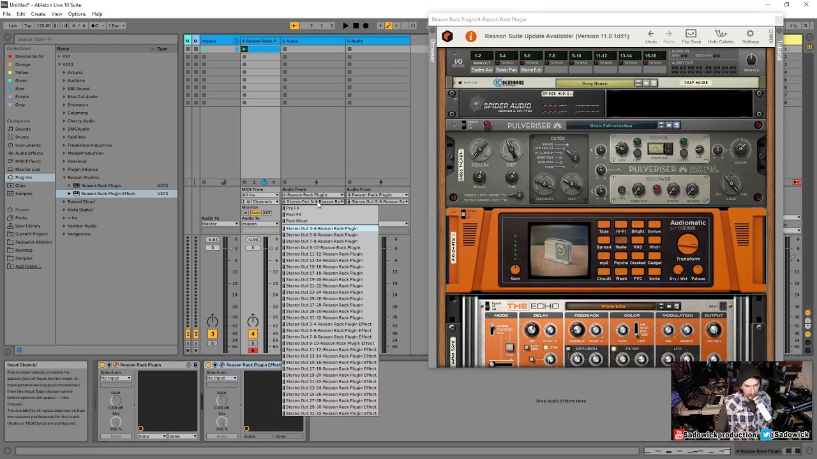Click the Reason logo icon
The height and width of the screenshot is (459, 817).
[447, 36]
